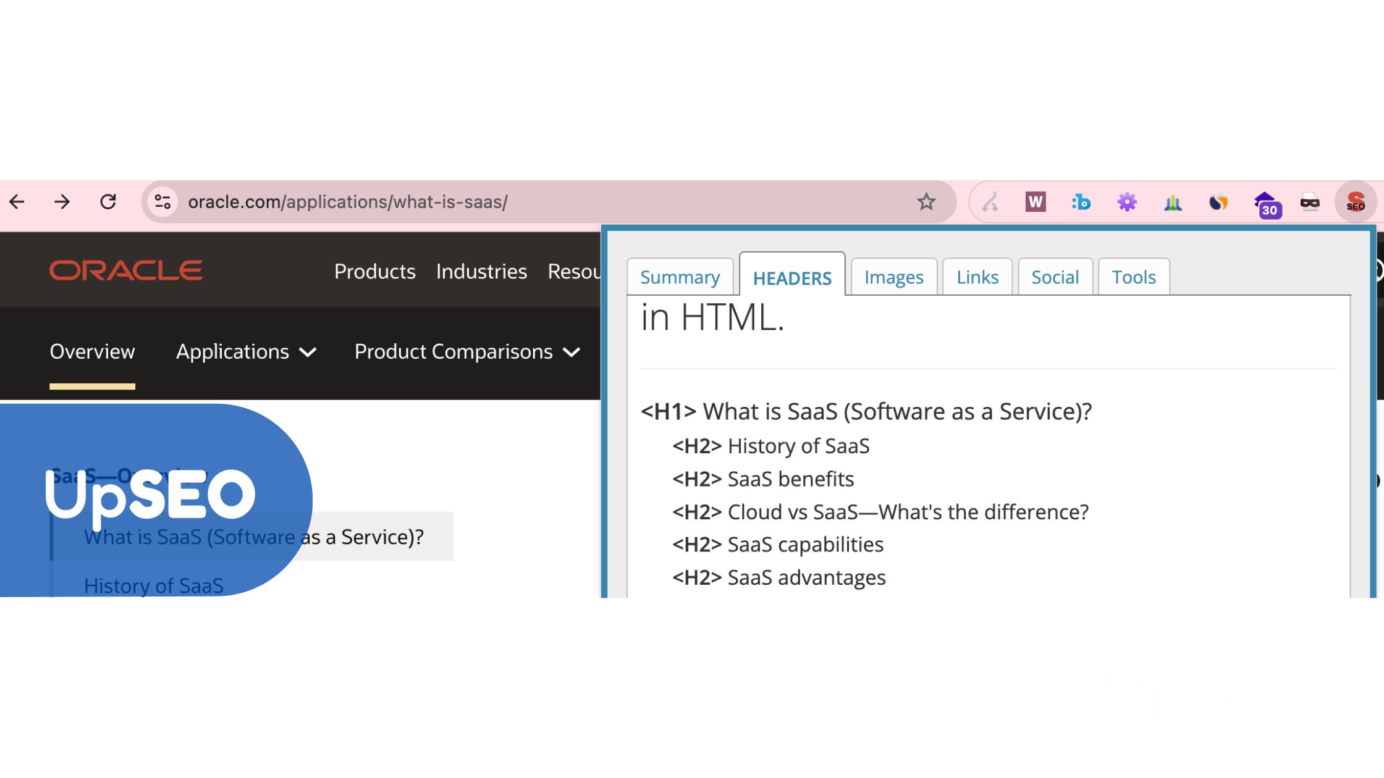This screenshot has width=1384, height=778.
Task: Select the Overview sub-navigation tab
Action: [x=92, y=352]
